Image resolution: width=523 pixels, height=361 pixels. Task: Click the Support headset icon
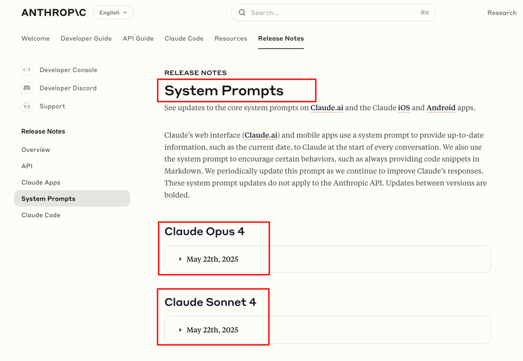[x=27, y=106]
